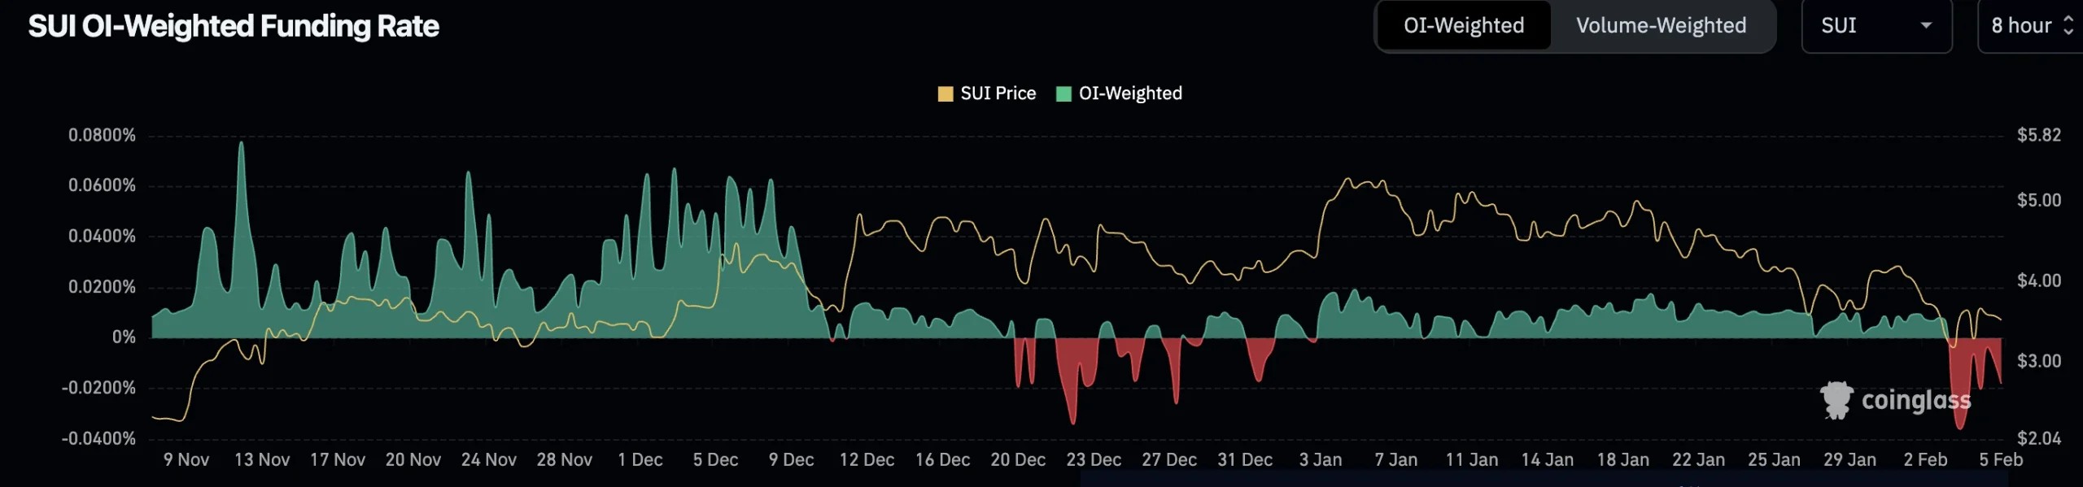
Task: Click the 8 hour stepper arrows
Action: pos(2068,26)
